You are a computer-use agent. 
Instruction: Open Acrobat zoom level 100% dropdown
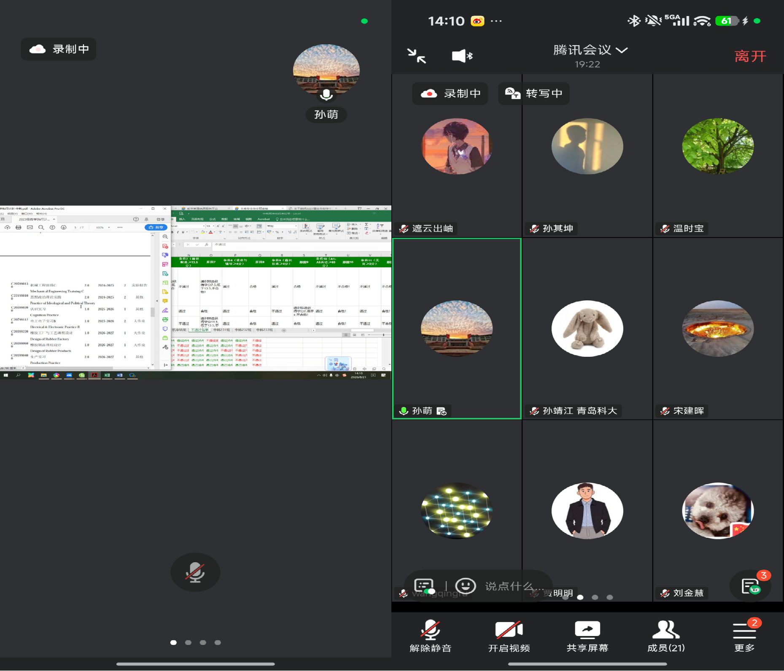tap(102, 227)
